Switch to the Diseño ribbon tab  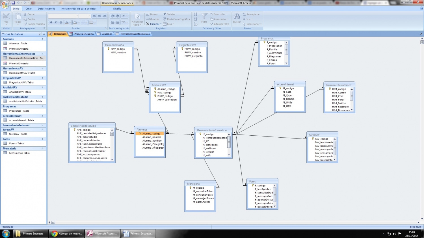tap(117, 9)
